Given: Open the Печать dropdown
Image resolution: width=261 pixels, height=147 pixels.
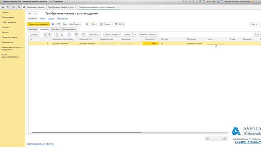Looking at the screenshot, I should [x=76, y=24].
